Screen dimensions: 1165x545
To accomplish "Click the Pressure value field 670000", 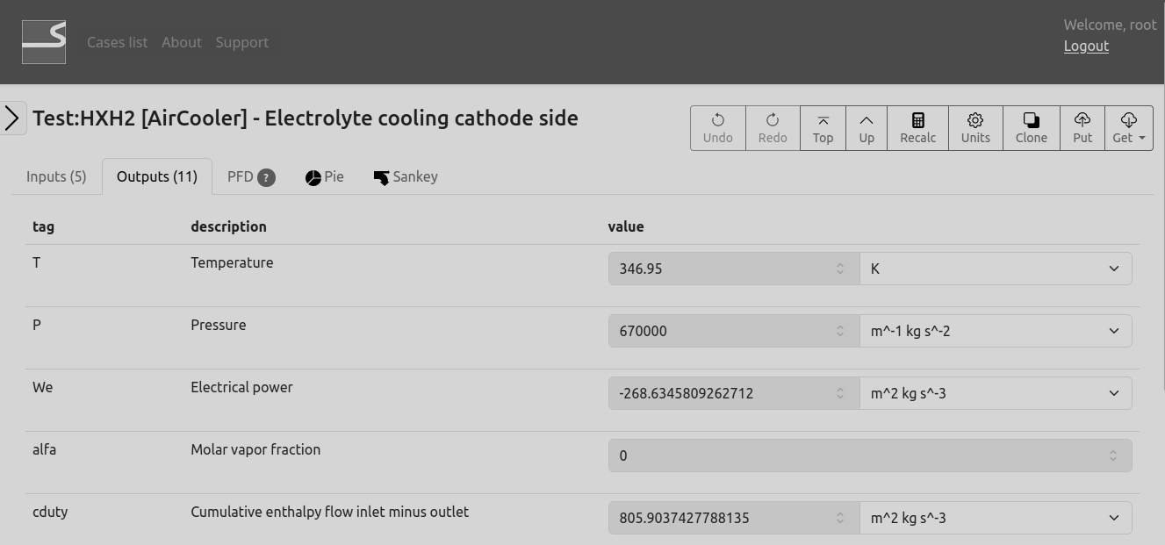I will [x=720, y=331].
